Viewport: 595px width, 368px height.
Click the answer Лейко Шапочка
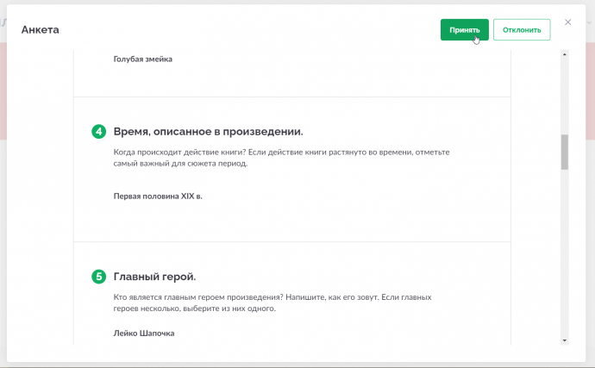[144, 334]
